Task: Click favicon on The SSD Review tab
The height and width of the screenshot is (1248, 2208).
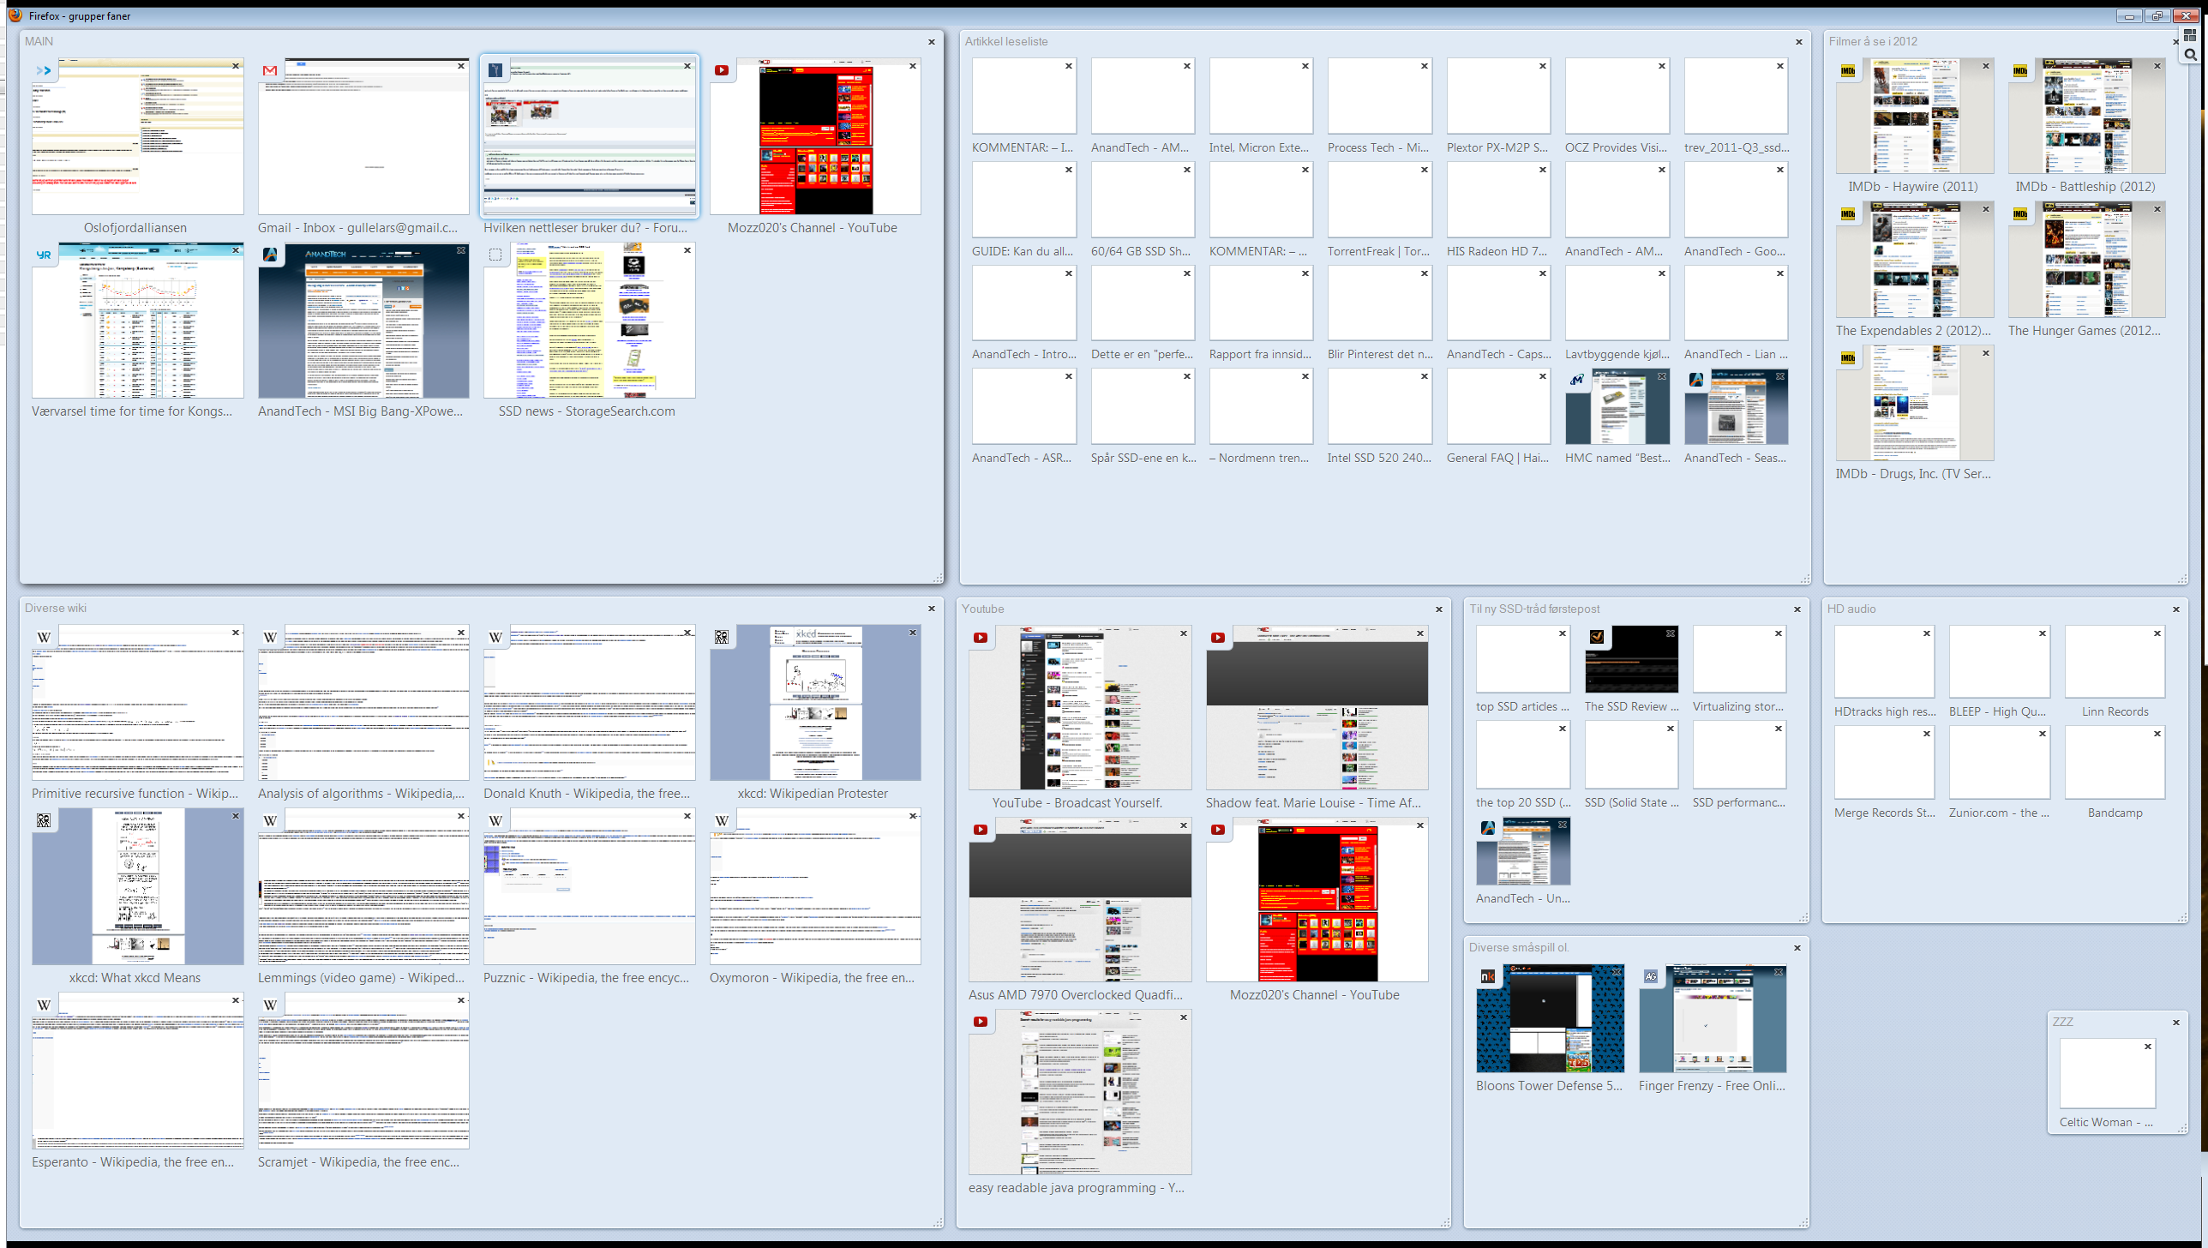Action: [x=1597, y=636]
